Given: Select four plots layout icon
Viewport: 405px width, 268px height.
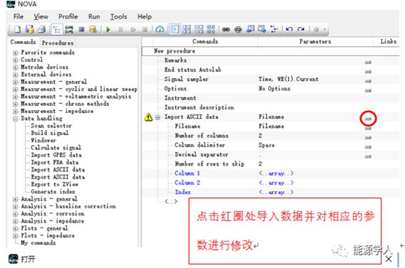Looking at the screenshot, I should [211, 29].
